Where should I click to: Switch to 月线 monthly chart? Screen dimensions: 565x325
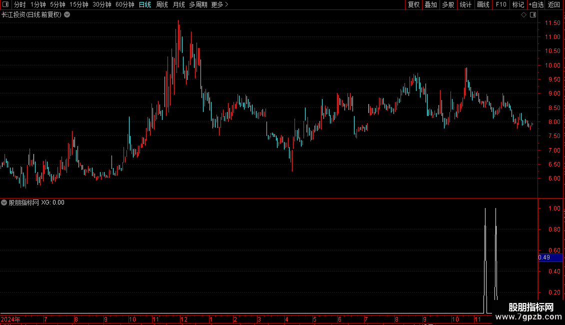178,4
